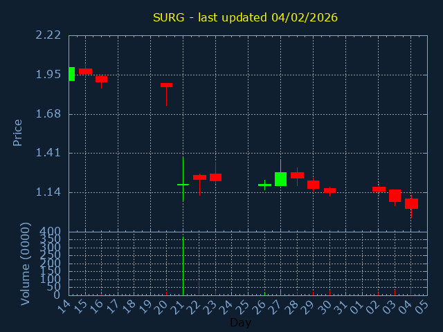Select the red candlestick on day 23
443x332 pixels.
[215, 178]
